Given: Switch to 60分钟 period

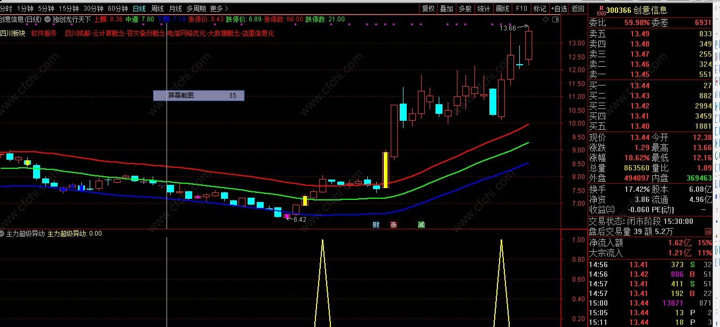Looking at the screenshot, I should [x=118, y=9].
